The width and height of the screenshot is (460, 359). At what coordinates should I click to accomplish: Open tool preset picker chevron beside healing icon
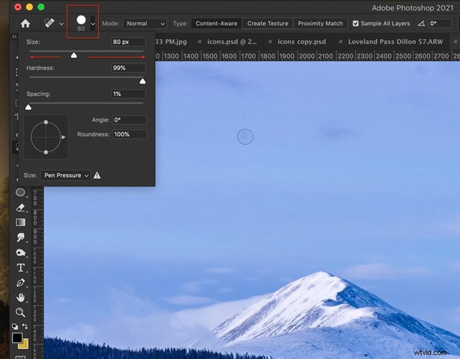pos(61,24)
